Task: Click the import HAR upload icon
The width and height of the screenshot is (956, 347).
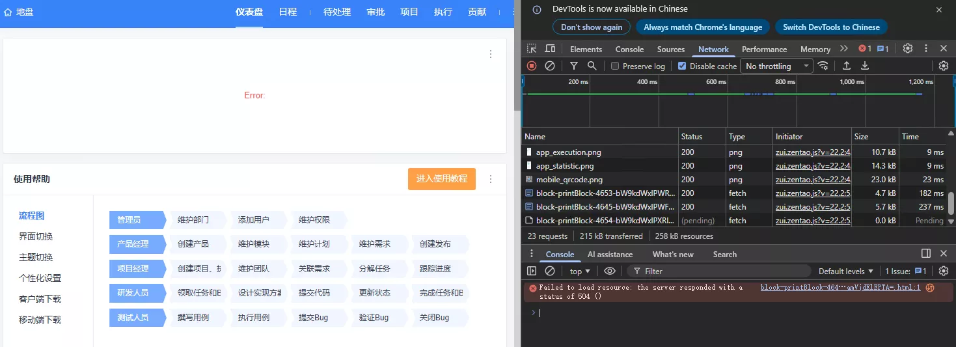Action: click(x=847, y=66)
